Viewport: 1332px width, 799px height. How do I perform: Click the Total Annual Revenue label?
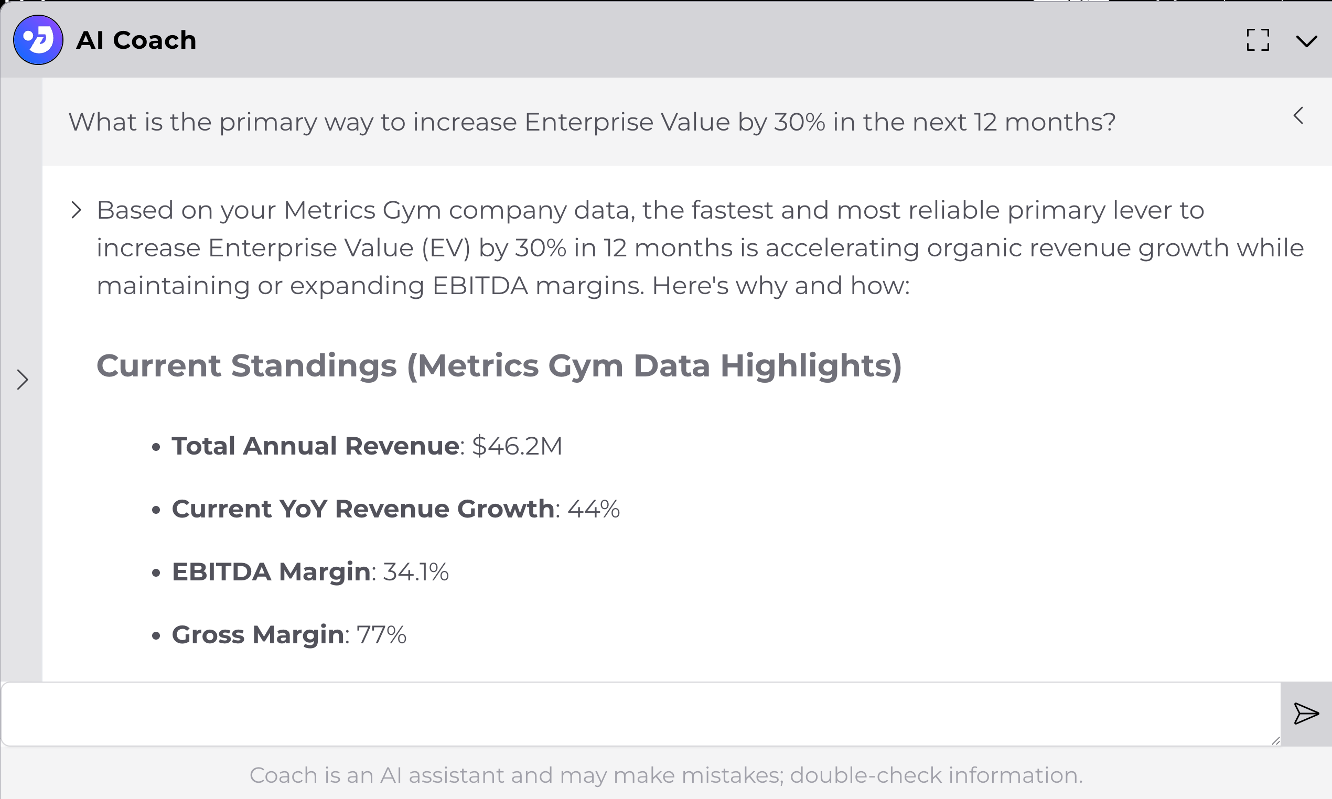click(x=315, y=446)
